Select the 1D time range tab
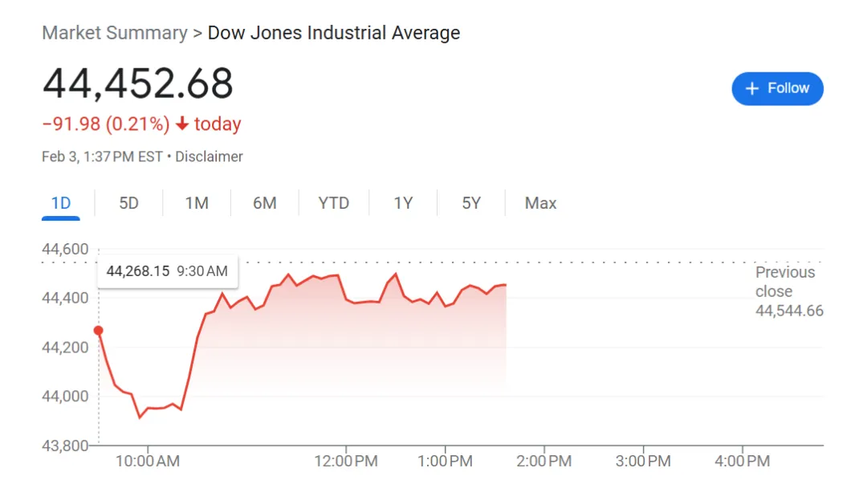Viewport: 867px width, 484px height. [61, 203]
